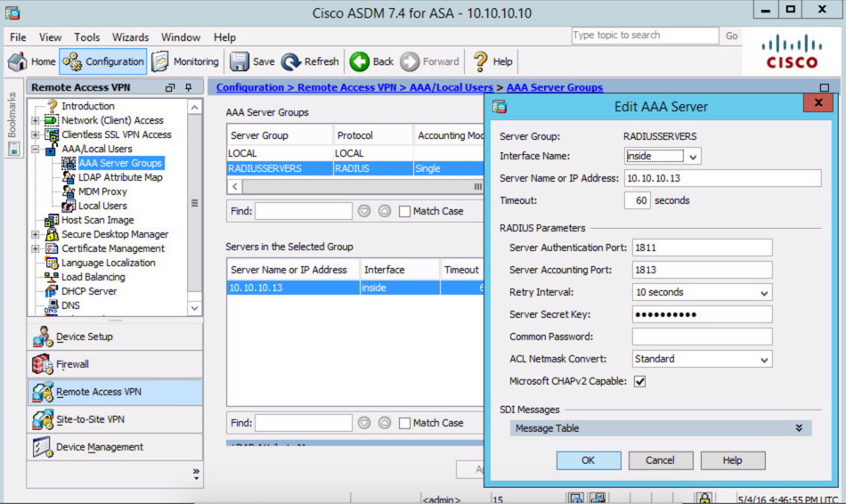The height and width of the screenshot is (504, 846).
Task: Cancel the Edit AAA Server dialog
Action: point(660,460)
